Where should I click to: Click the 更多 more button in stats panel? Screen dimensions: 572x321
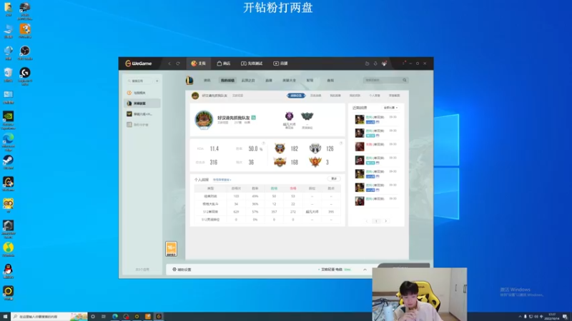pos(334,179)
